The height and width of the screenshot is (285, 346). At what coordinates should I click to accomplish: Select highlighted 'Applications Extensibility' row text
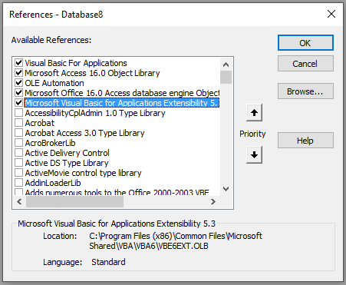point(122,103)
